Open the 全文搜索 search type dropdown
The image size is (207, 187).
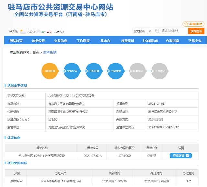pos(142,31)
